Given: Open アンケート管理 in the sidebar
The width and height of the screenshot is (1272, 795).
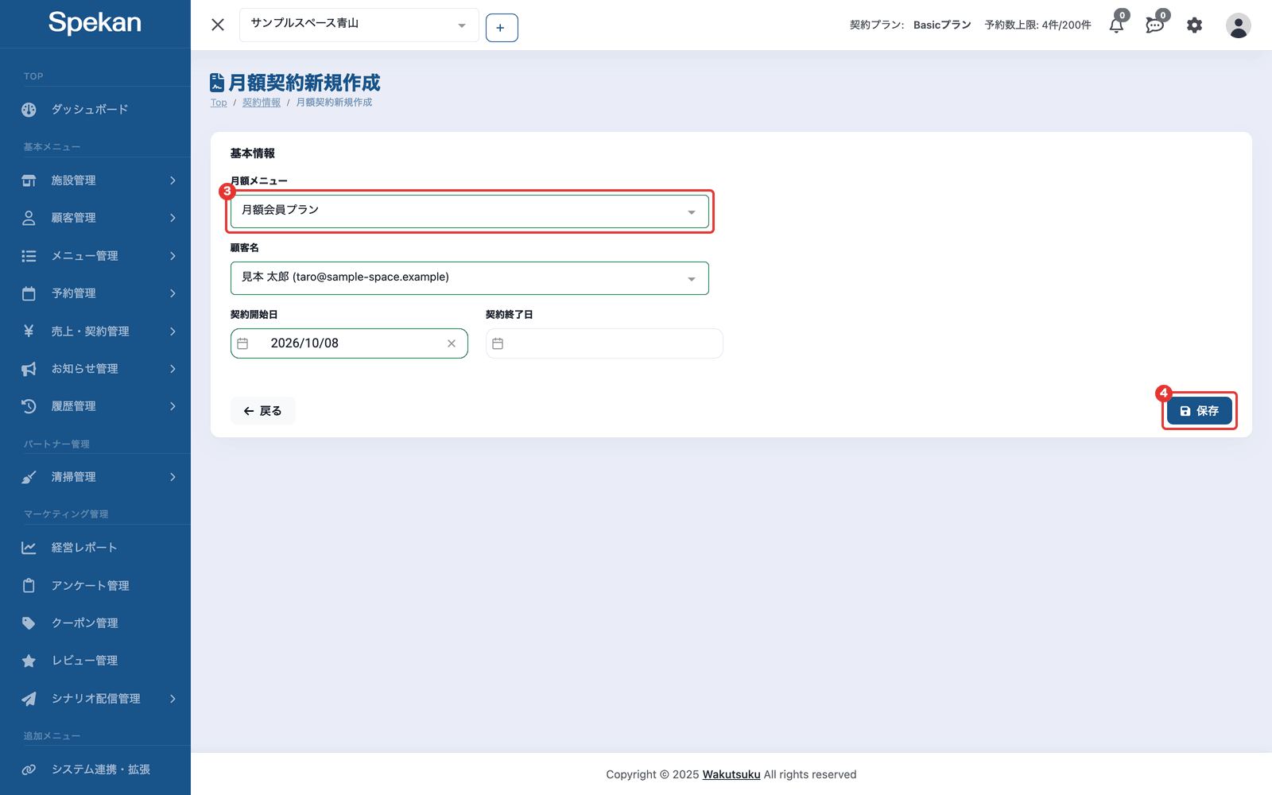Looking at the screenshot, I should (x=95, y=586).
